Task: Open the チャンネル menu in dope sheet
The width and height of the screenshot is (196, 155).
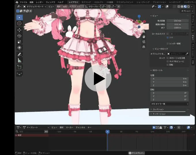Action: click(x=80, y=127)
